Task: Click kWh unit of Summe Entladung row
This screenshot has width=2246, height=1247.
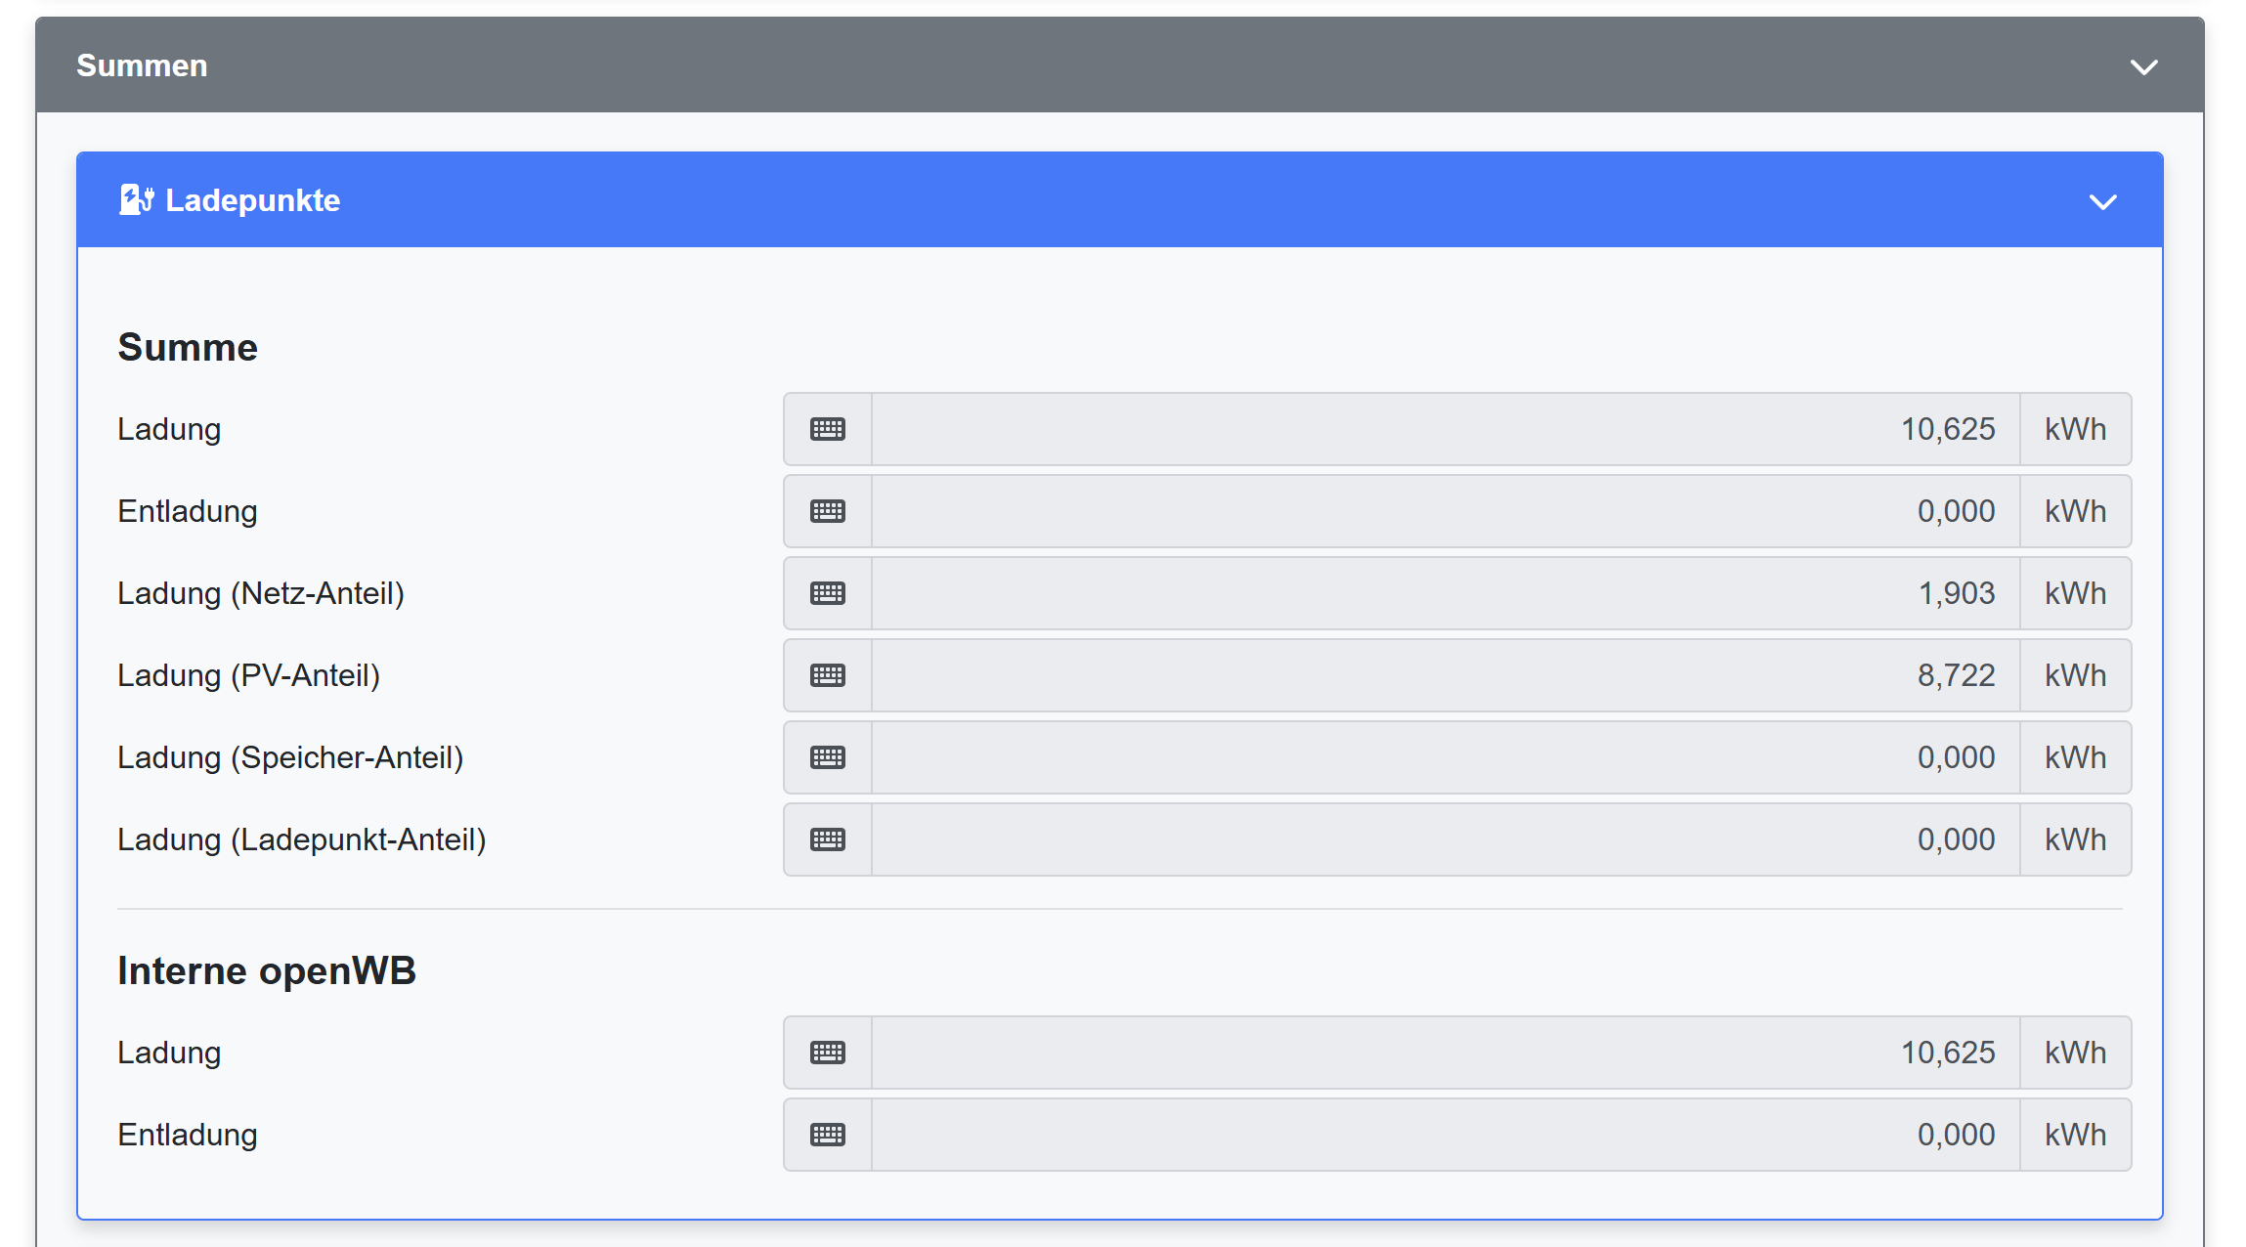Action: (2075, 511)
